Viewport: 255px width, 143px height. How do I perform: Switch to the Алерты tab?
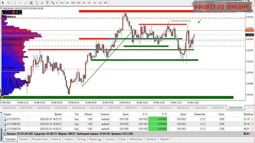click(69, 139)
